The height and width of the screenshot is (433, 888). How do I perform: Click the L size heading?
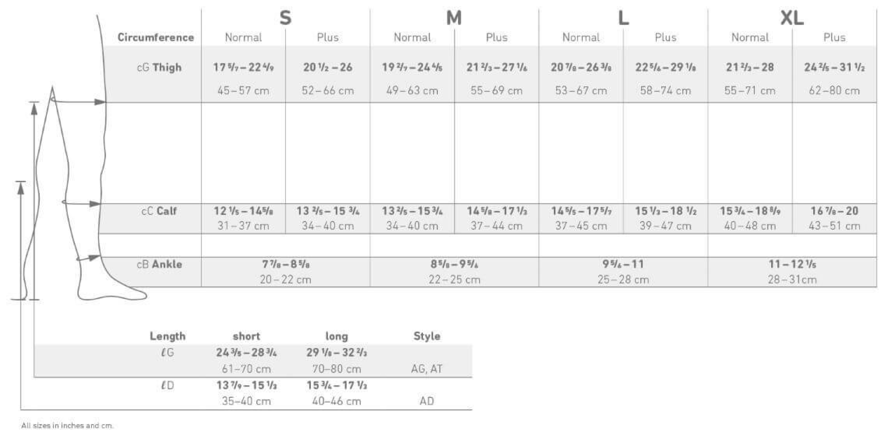point(623,18)
